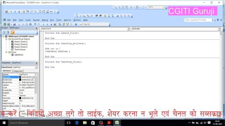The width and height of the screenshot is (225, 126).
Task: Open the Object Browser icon
Action: tap(67, 24)
